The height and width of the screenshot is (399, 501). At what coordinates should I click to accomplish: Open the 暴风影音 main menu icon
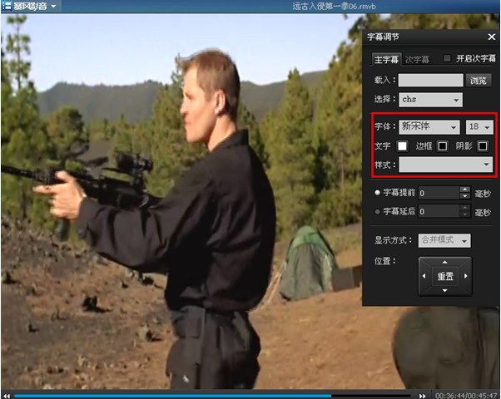click(x=7, y=6)
